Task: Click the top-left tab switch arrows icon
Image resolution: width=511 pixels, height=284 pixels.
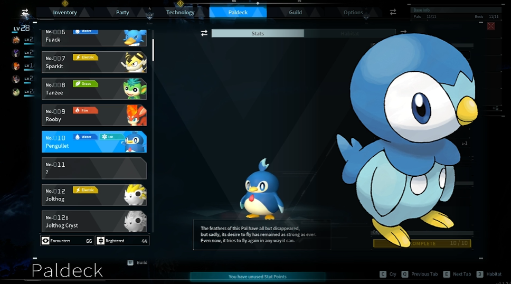Action: pyautogui.click(x=24, y=12)
